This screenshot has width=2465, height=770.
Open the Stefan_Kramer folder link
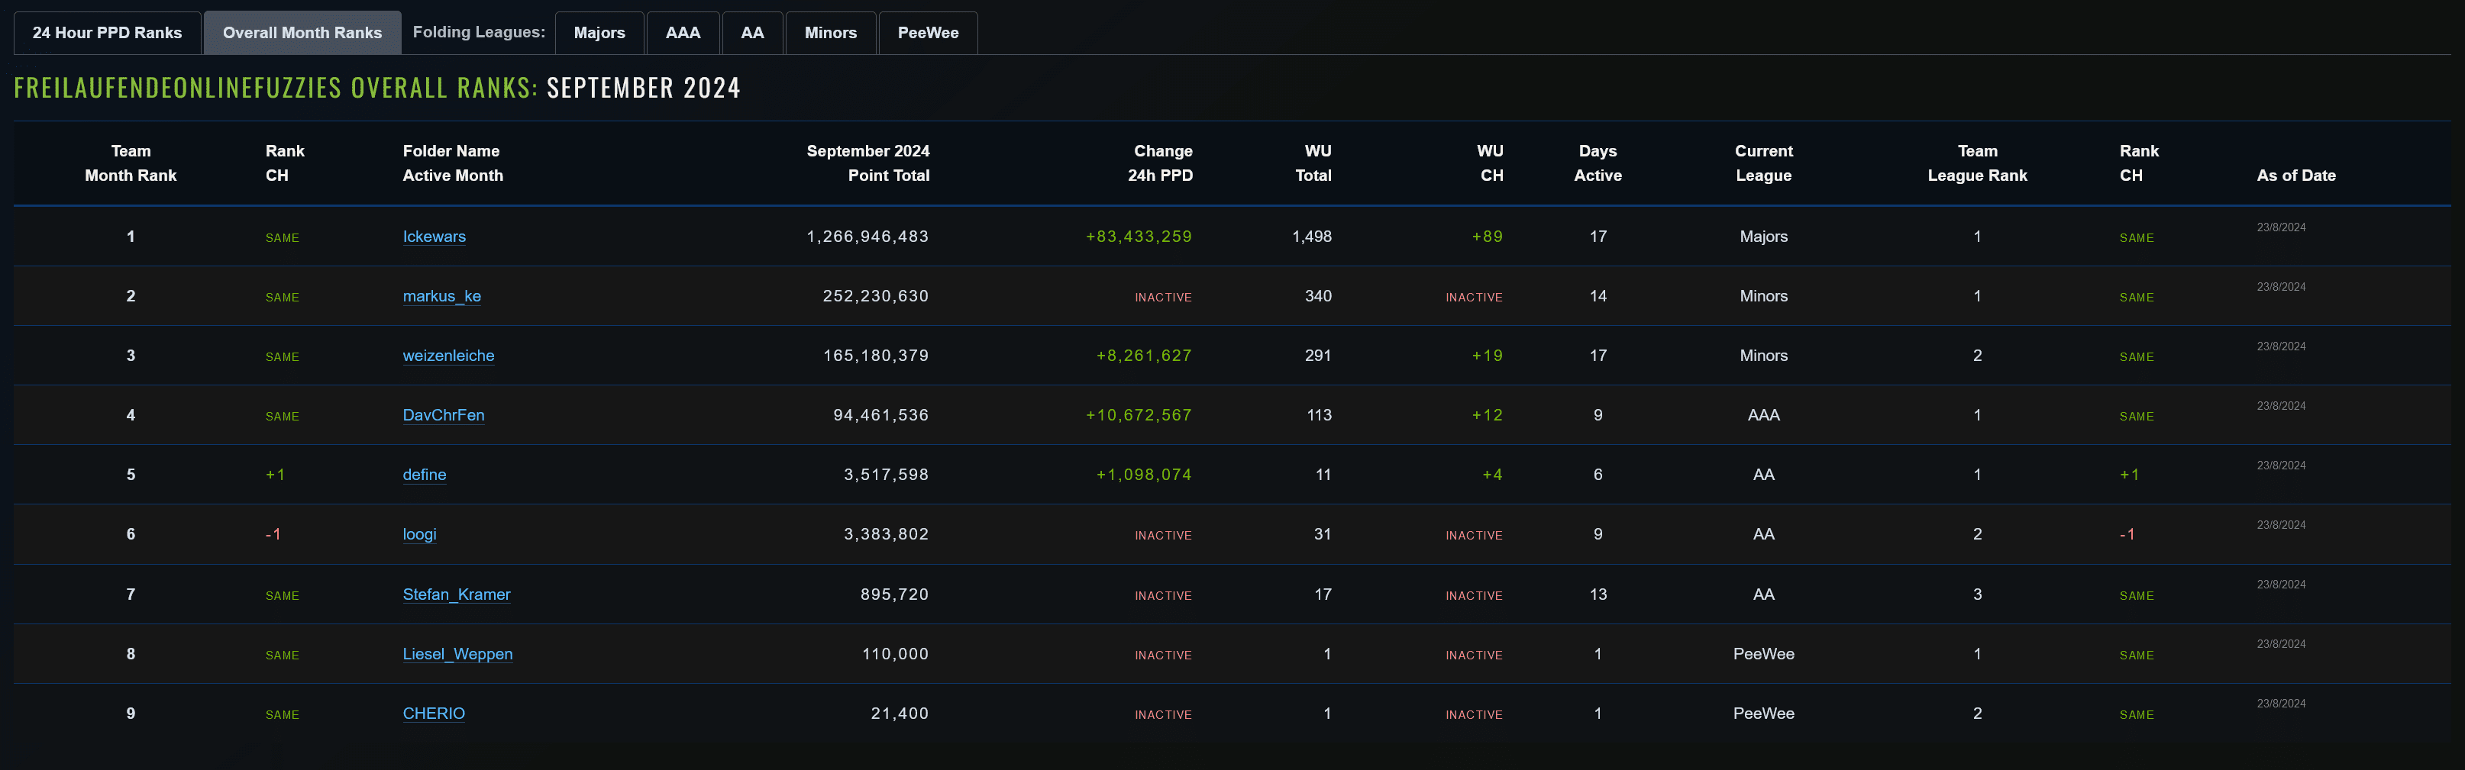(457, 594)
